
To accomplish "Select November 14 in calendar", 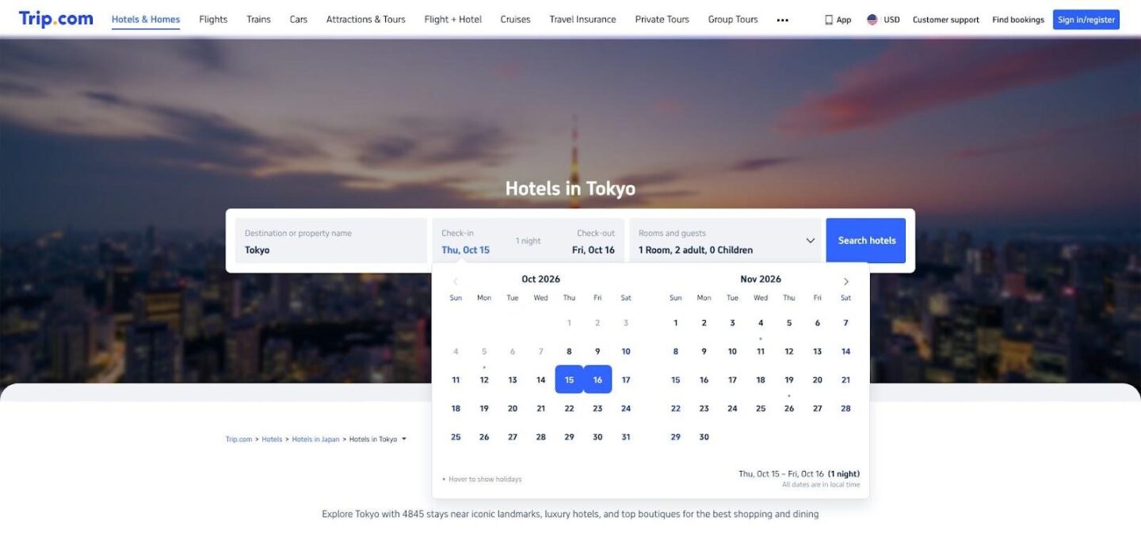I will pos(845,352).
